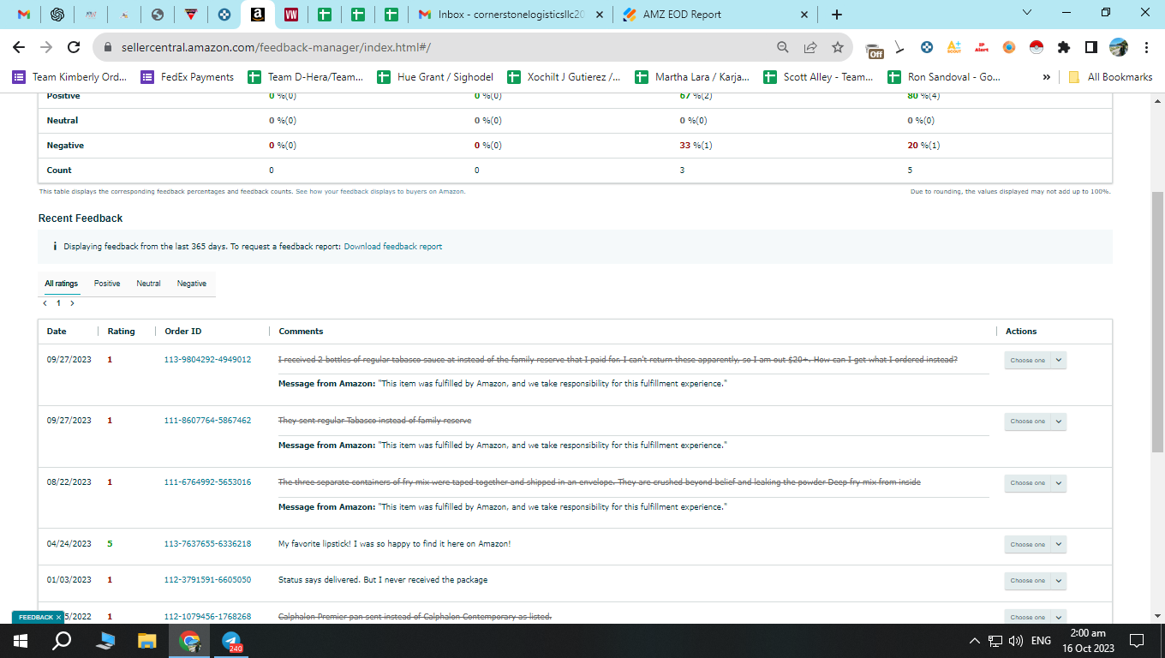Open the extension showing the Off badge

[x=874, y=49]
